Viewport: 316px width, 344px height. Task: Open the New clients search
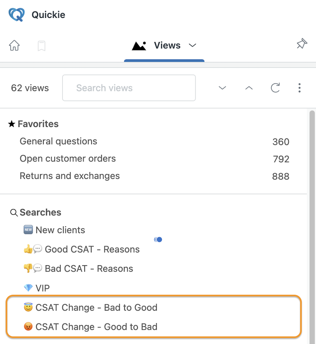(x=54, y=230)
